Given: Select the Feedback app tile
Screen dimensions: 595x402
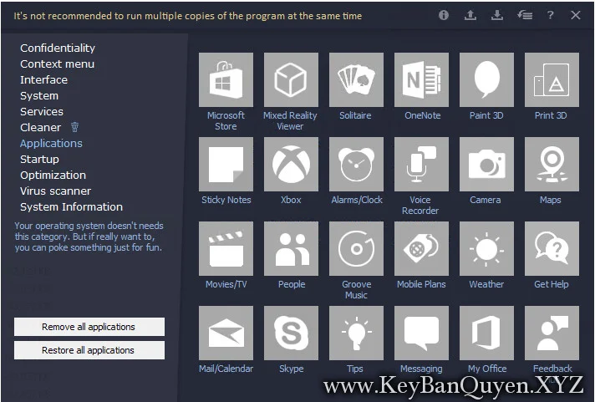Looking at the screenshot, I should click(x=552, y=333).
